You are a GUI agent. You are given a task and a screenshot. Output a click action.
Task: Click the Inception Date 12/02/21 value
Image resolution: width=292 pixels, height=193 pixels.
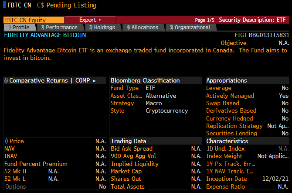pos(275,179)
